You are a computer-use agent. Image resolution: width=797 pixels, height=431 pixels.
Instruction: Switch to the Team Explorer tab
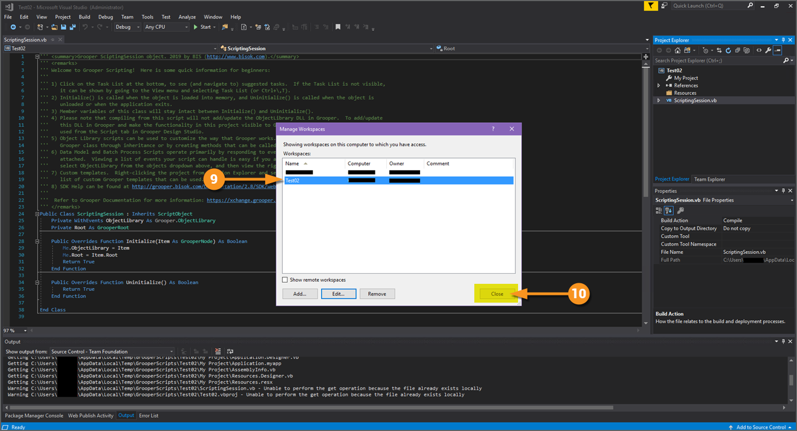pos(710,179)
